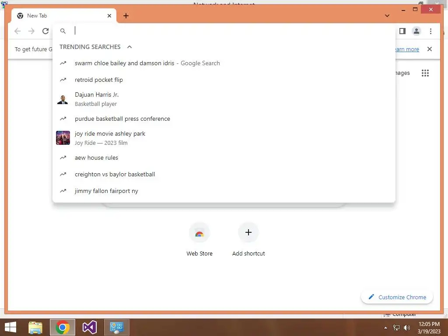The width and height of the screenshot is (448, 336).
Task: Follow the Learn more link
Action: tap(407, 49)
